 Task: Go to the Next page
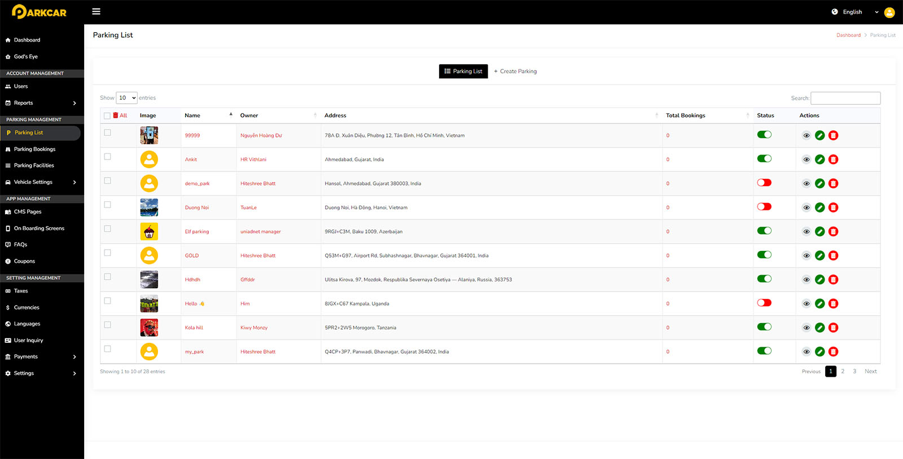(871, 371)
